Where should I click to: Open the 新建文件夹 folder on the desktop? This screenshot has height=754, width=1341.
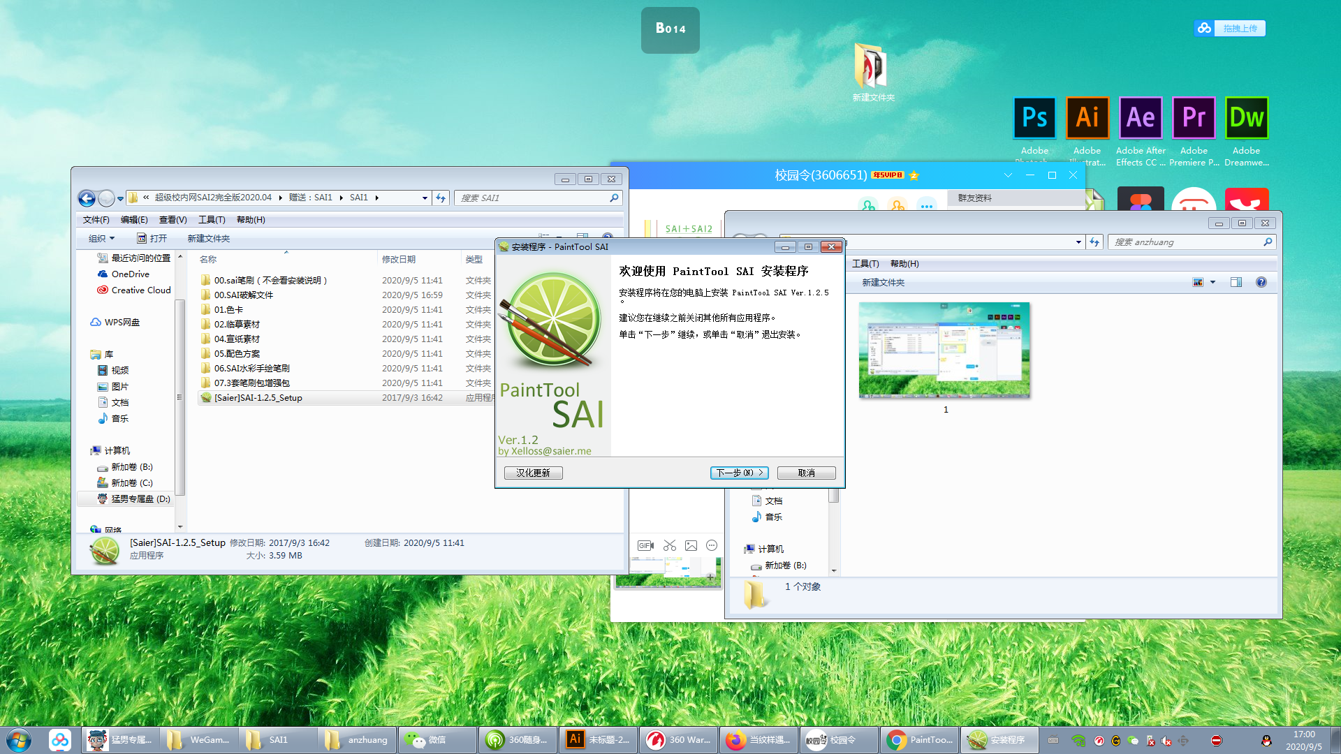click(872, 72)
